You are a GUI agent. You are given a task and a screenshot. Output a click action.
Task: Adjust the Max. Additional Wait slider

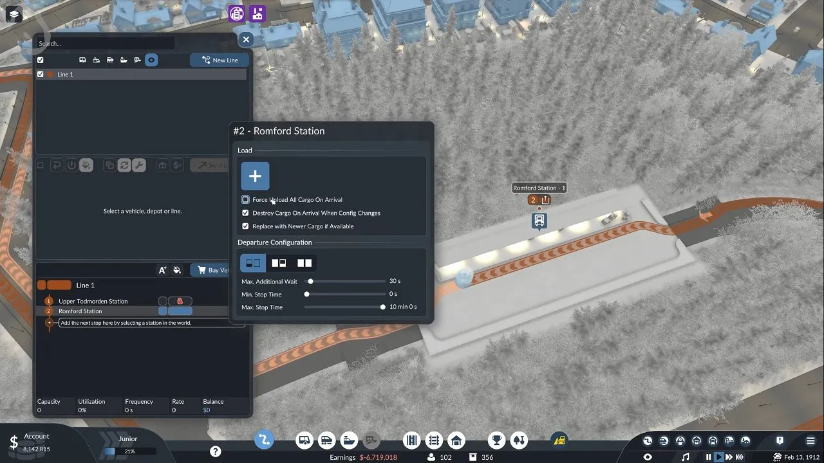(x=344, y=281)
